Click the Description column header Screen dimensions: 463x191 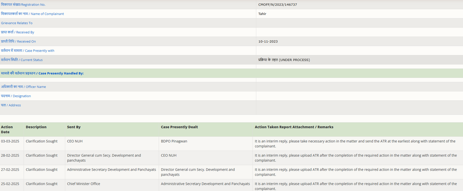(x=36, y=127)
